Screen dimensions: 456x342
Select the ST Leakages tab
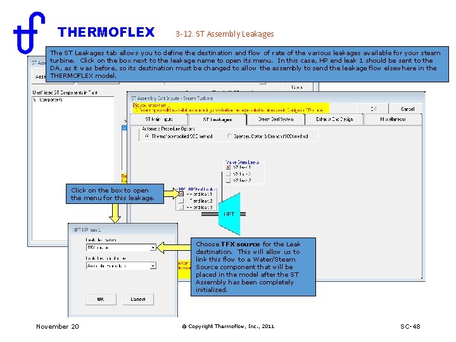[x=217, y=120]
